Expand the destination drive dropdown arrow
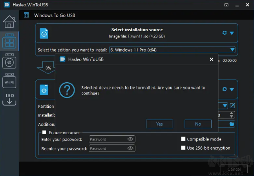 click(x=232, y=89)
